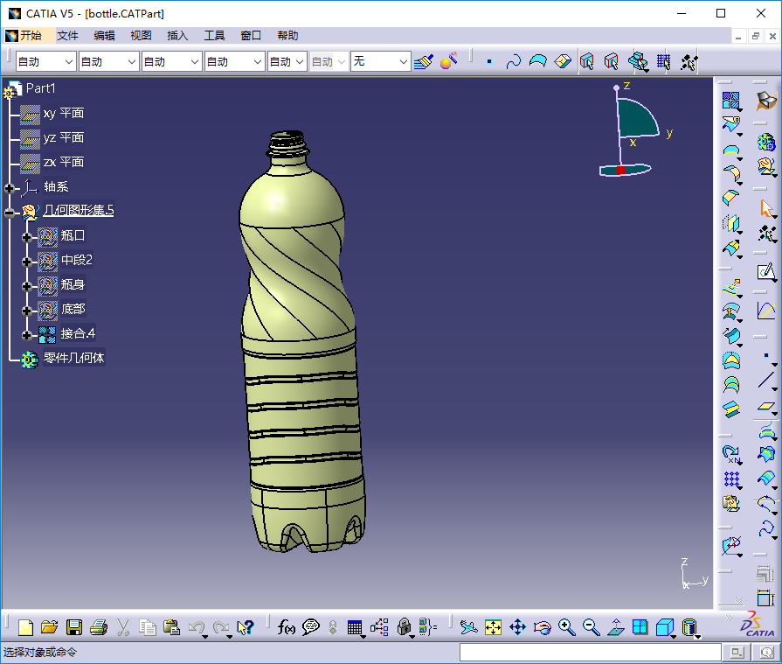Collapse the 几何图形集.5 tree node
The image size is (782, 664).
[x=10, y=212]
